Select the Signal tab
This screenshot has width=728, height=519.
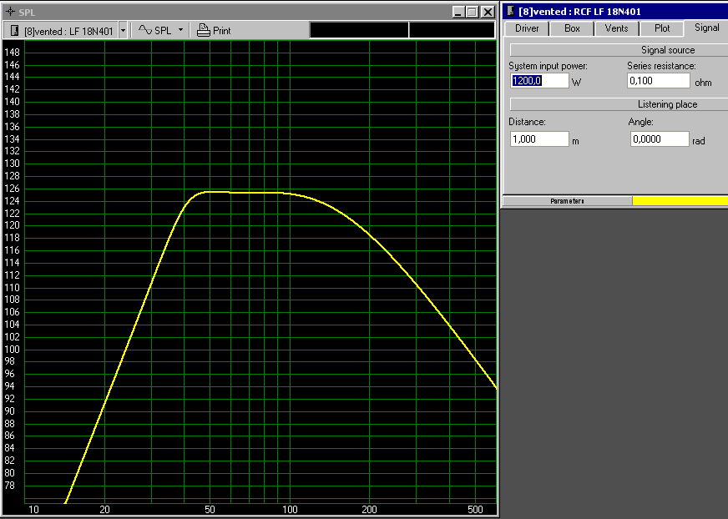click(706, 28)
